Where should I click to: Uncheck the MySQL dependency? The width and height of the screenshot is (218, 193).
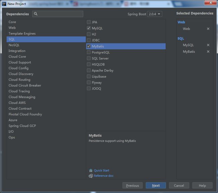click(x=89, y=28)
